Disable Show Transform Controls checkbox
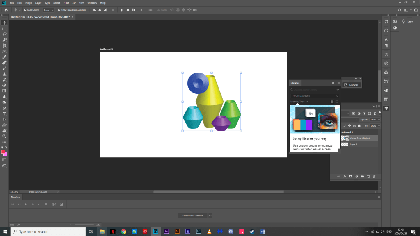 [59, 10]
